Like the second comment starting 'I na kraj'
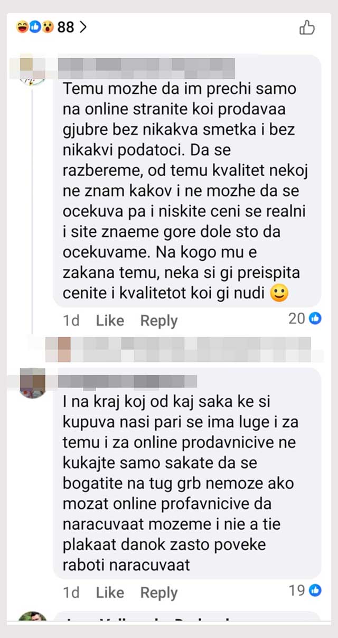The height and width of the screenshot is (638, 338). coord(110,593)
